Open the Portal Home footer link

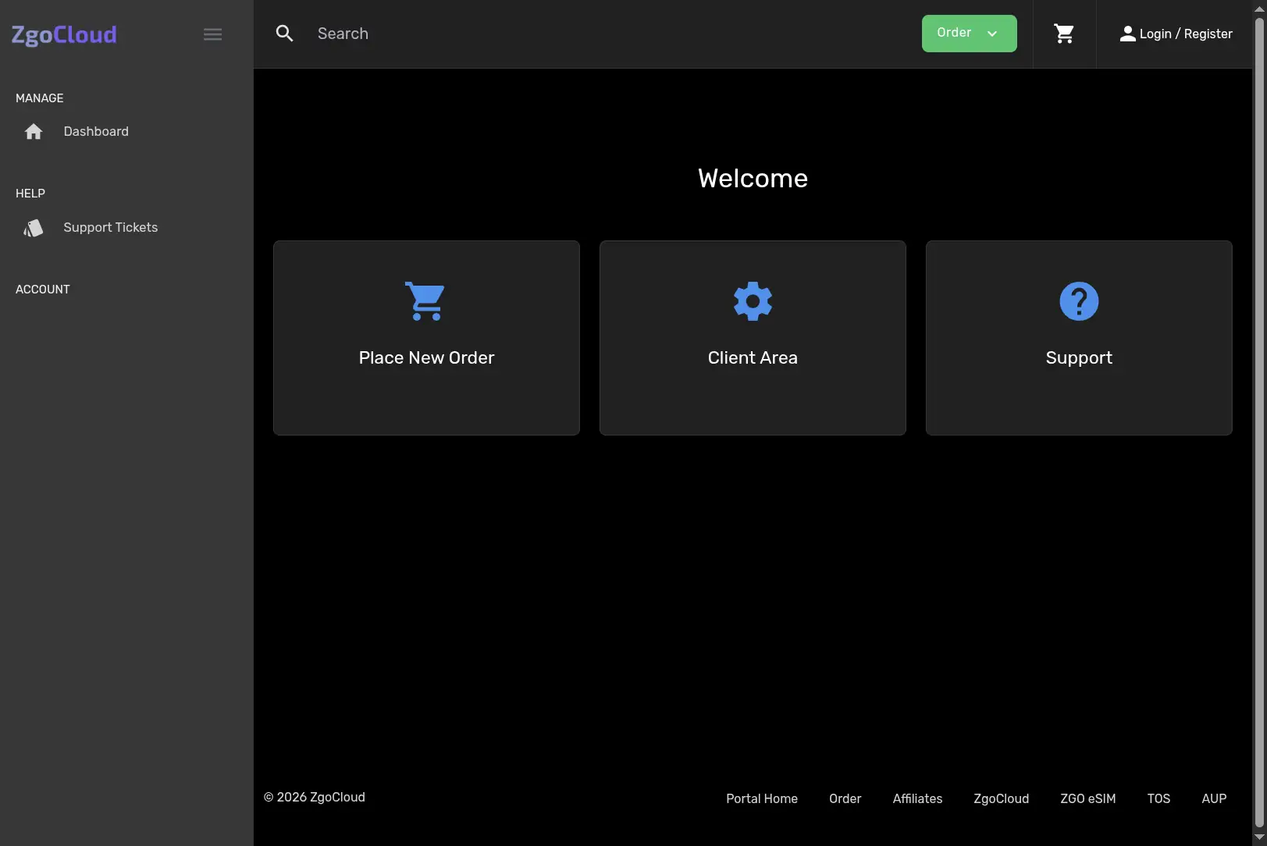762,798
